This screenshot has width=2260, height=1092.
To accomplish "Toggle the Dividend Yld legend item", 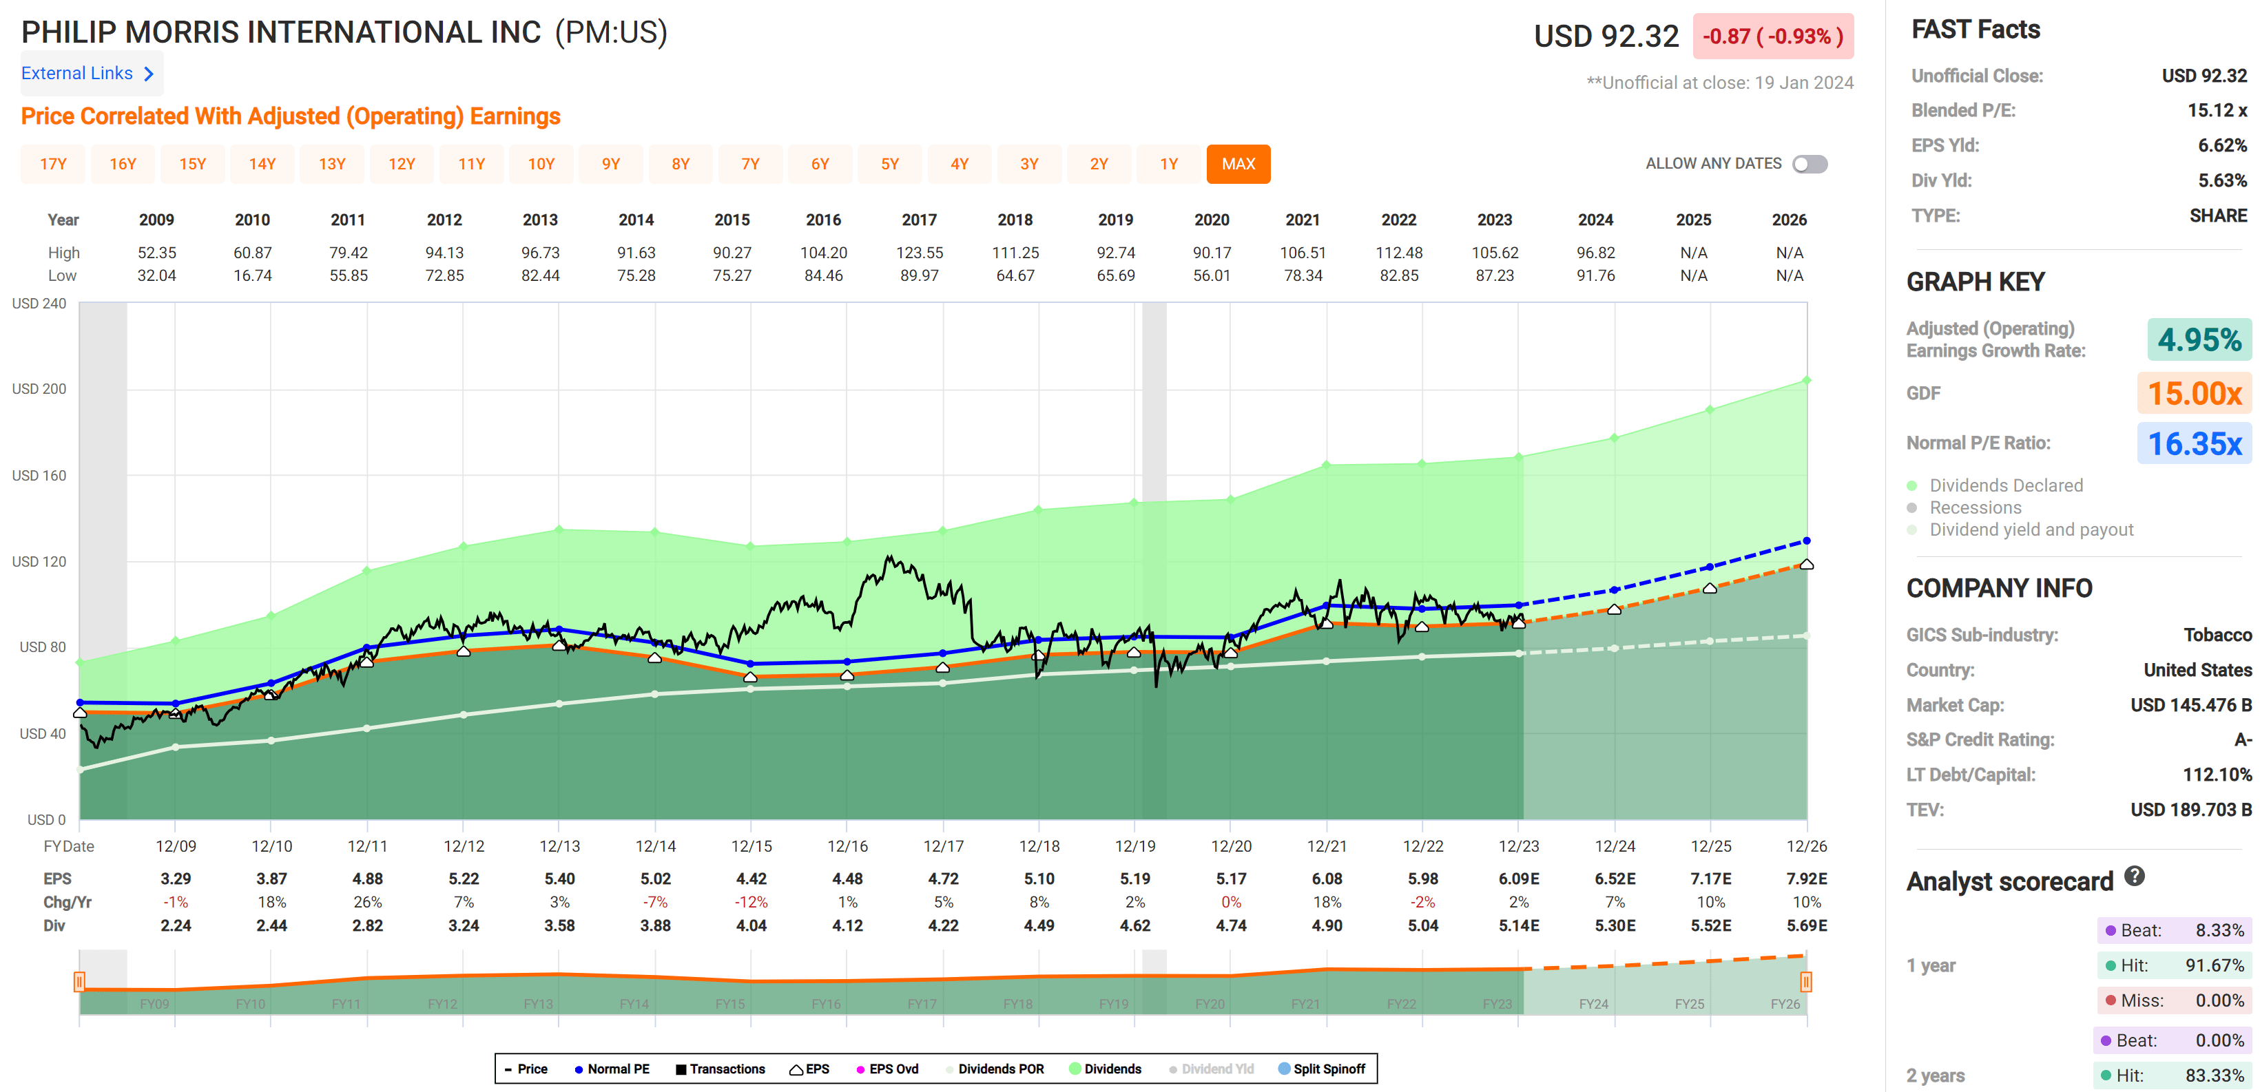I will [1173, 1069].
